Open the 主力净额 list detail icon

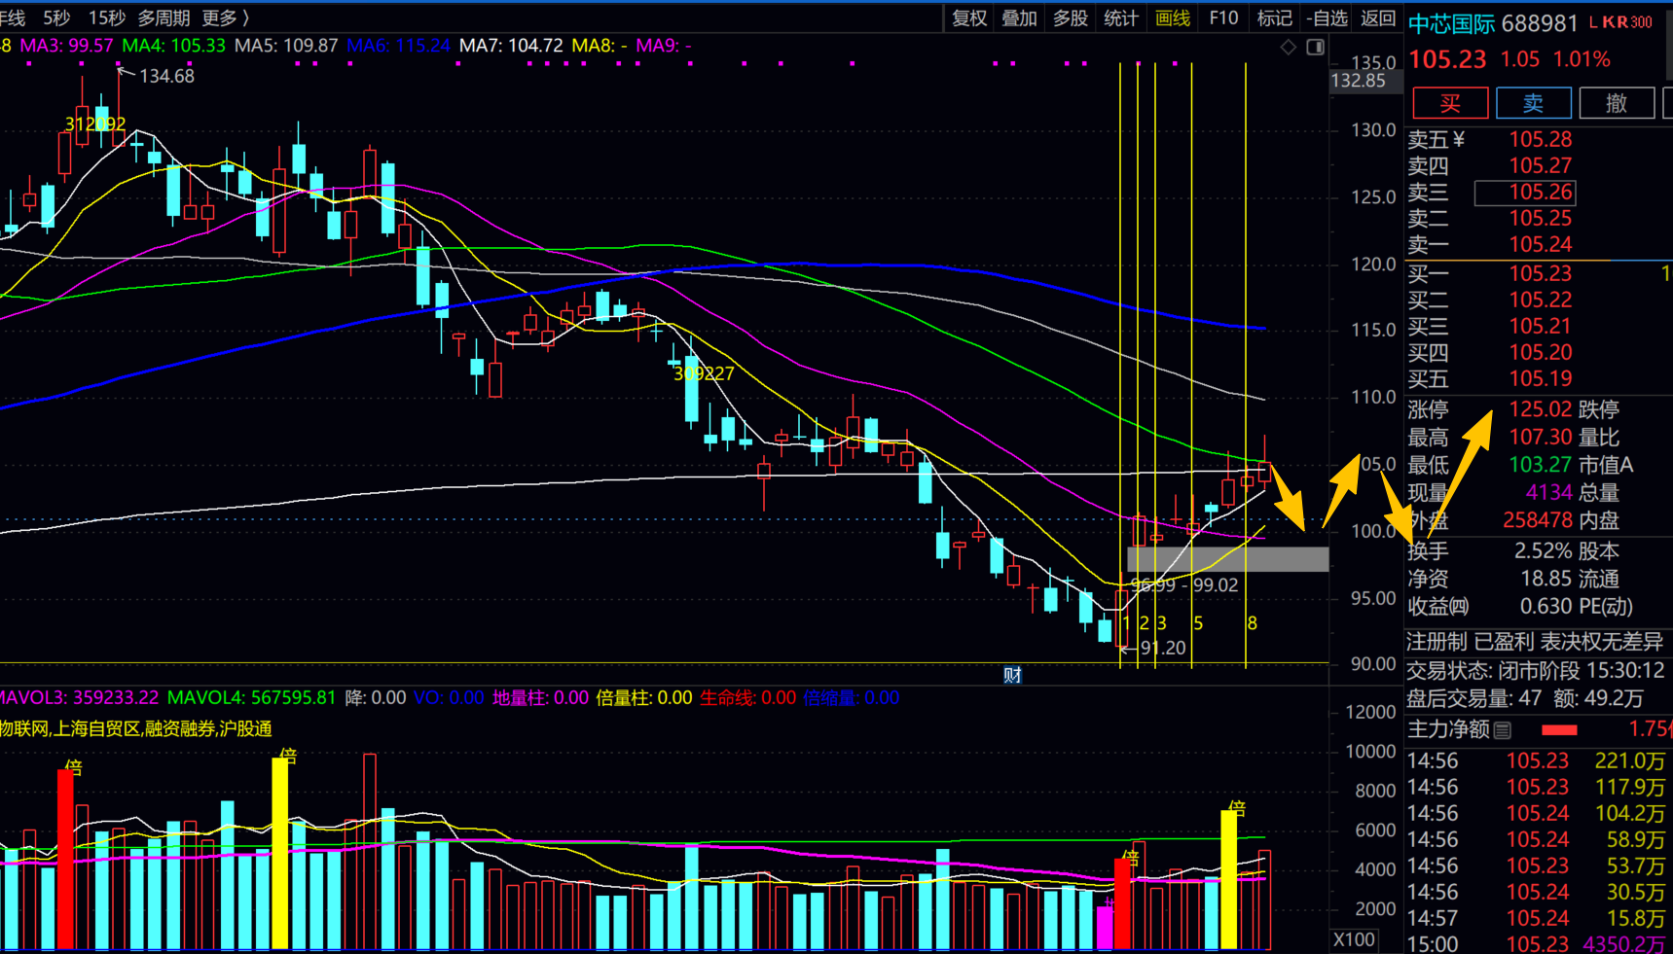pos(1503,729)
